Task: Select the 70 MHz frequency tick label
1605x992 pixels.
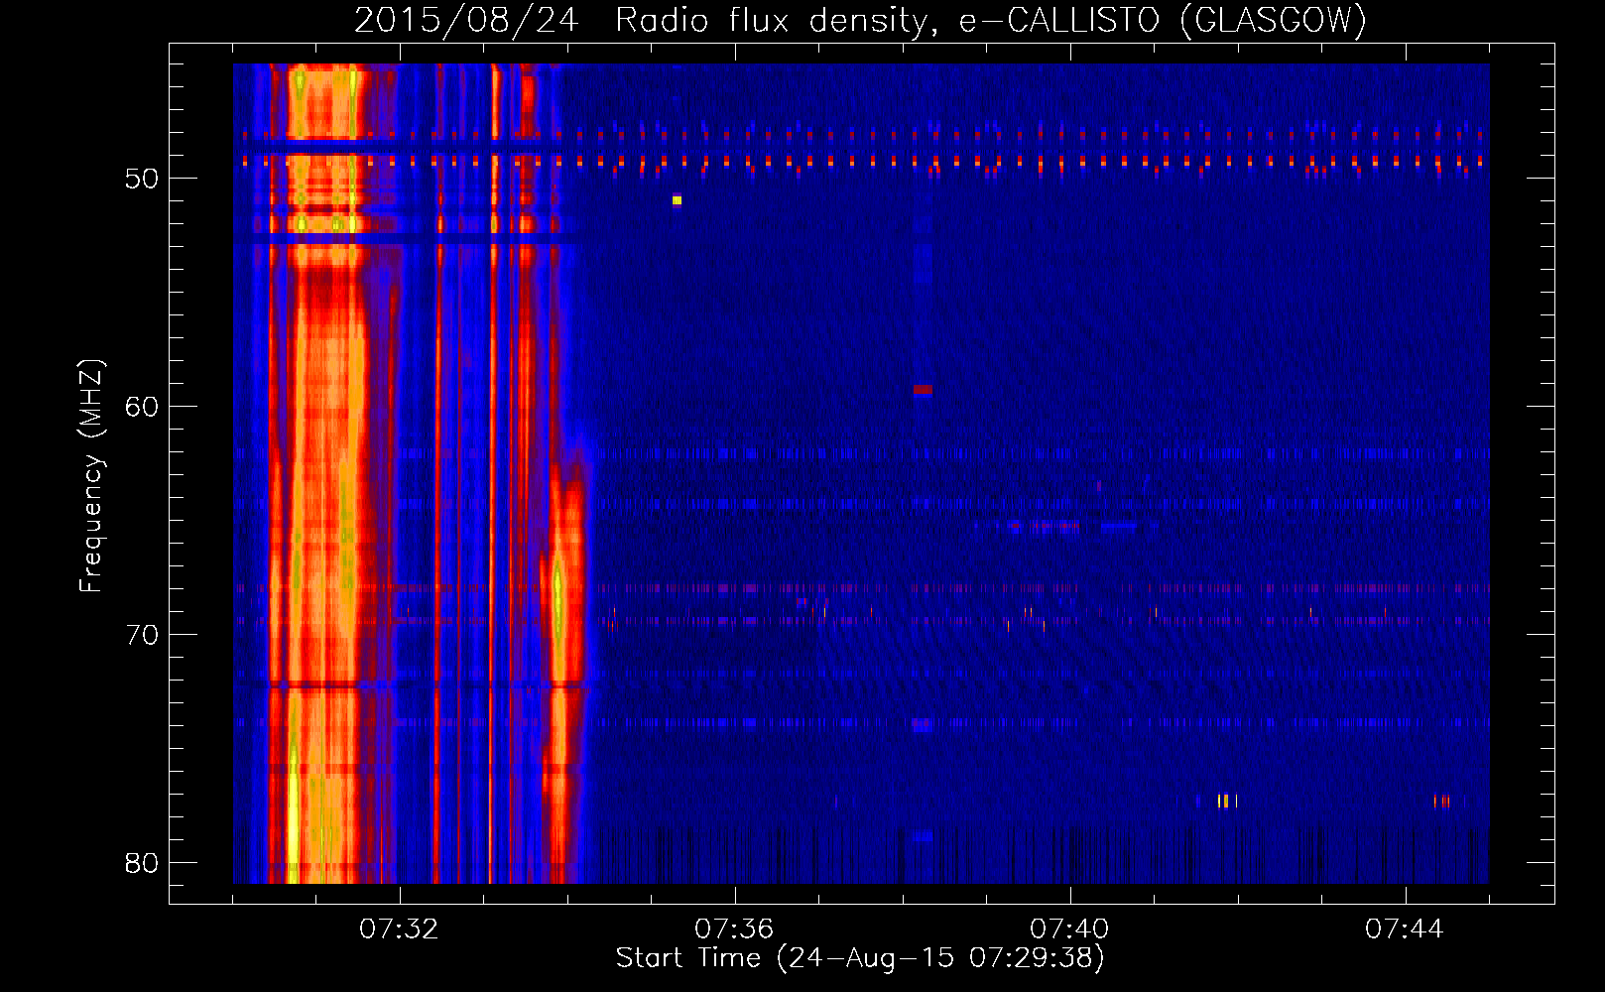Action: pyautogui.click(x=142, y=635)
